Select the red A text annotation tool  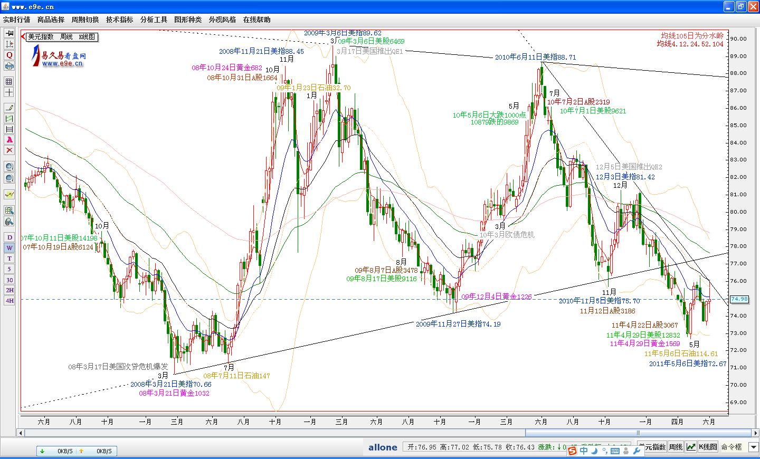tap(9, 140)
